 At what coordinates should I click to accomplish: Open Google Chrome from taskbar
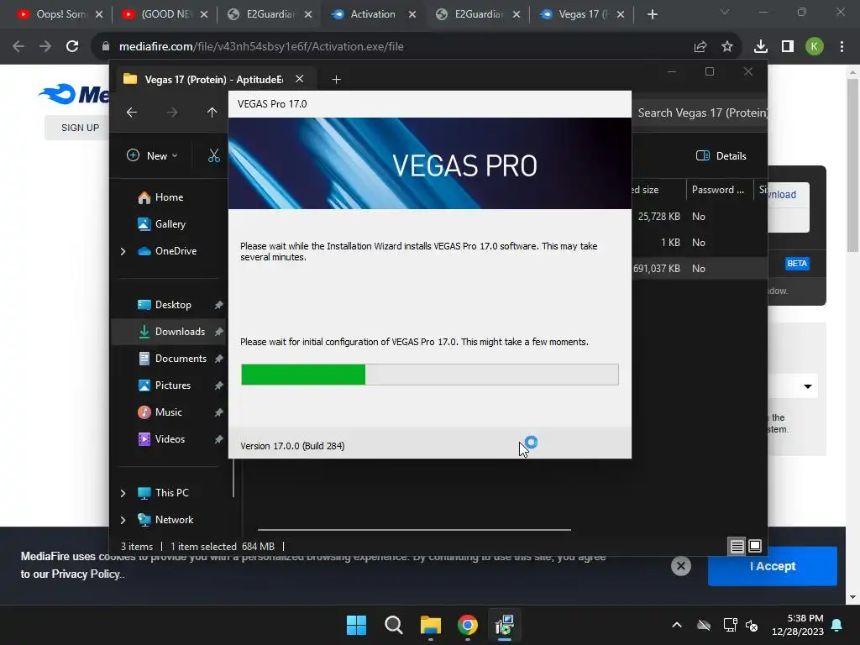[468, 625]
